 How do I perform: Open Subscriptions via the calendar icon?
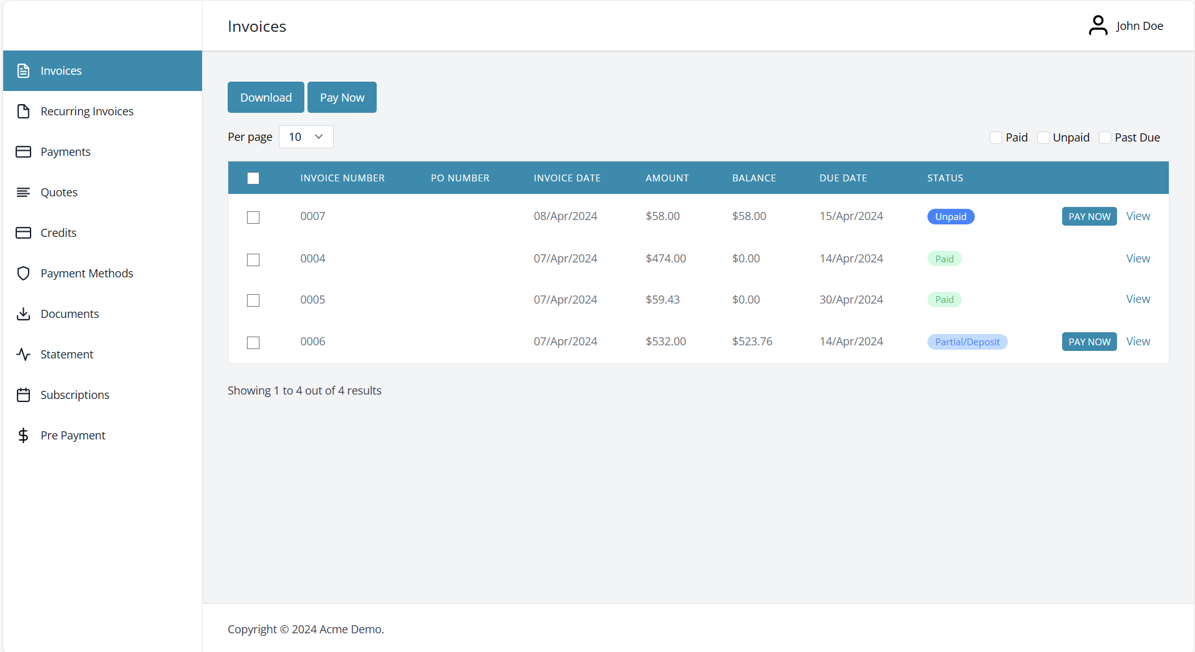coord(23,395)
